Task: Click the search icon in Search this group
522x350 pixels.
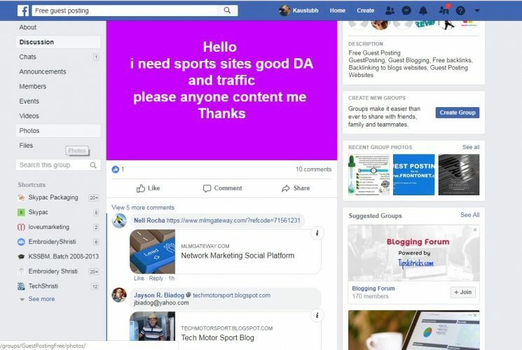Action: coord(93,165)
